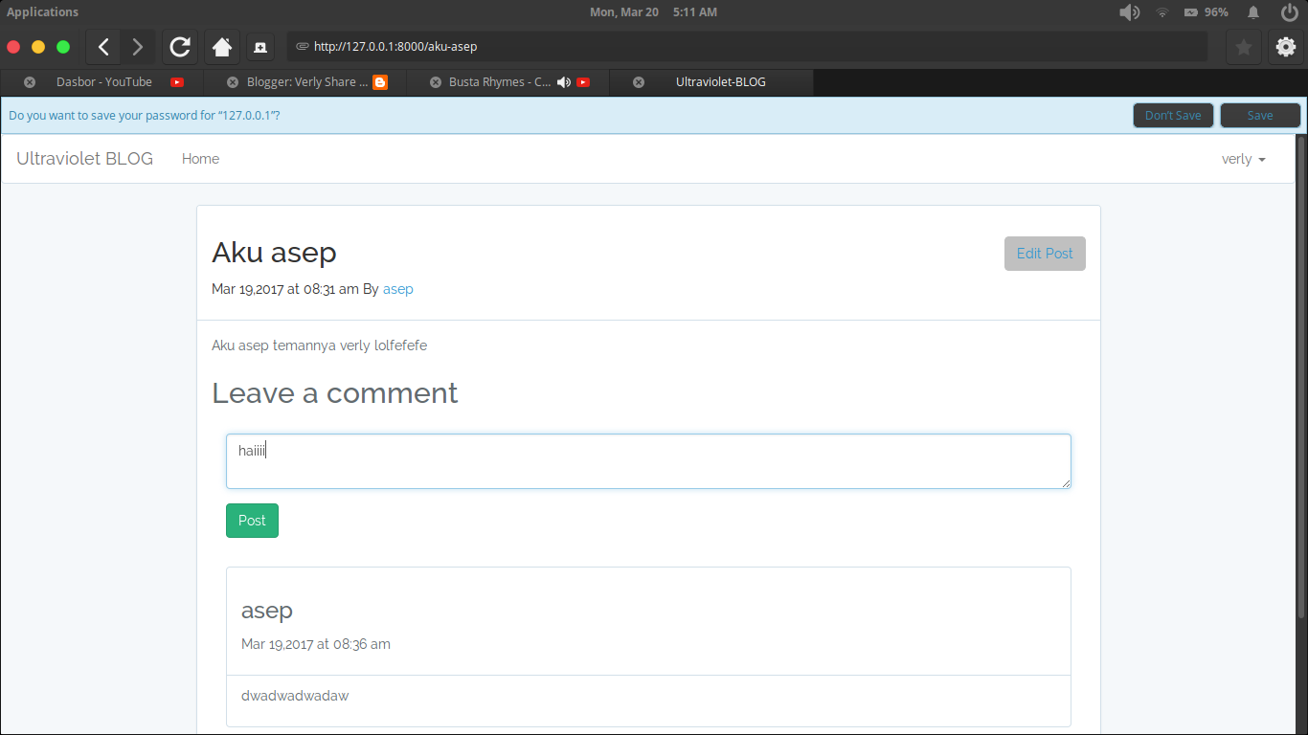Close the Ultraviolet-BLOG tab
The image size is (1308, 735).
pyautogui.click(x=639, y=82)
